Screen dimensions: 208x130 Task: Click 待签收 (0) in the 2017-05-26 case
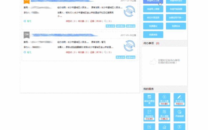(71, 52)
